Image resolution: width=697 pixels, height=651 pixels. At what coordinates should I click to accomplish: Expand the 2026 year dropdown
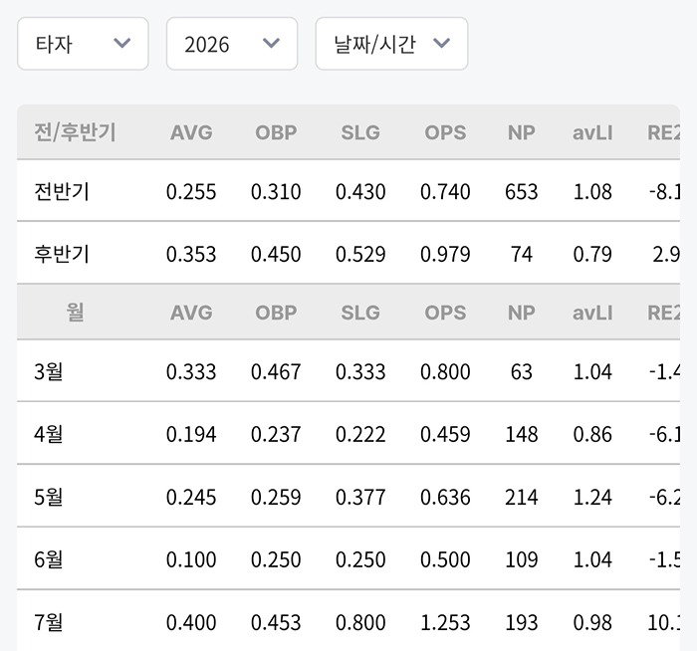[x=232, y=44]
